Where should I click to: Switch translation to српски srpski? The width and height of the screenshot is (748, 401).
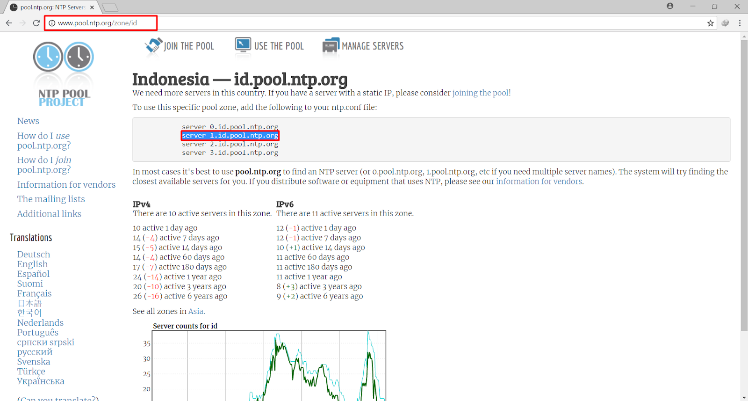[46, 343]
